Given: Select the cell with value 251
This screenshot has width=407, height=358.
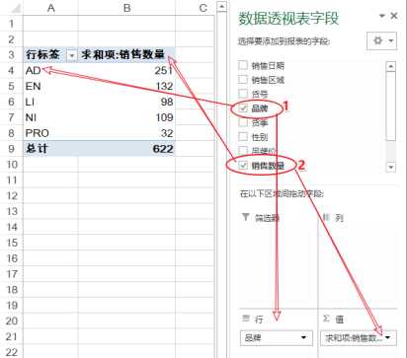Looking at the screenshot, I should click(x=126, y=70).
